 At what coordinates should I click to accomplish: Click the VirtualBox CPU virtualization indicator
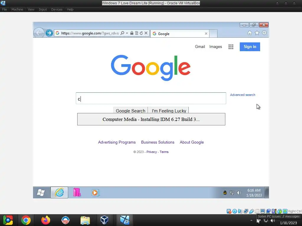click(x=274, y=211)
